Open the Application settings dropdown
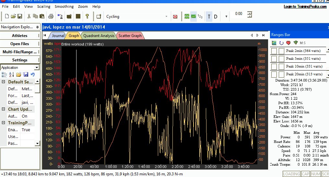 (37, 68)
